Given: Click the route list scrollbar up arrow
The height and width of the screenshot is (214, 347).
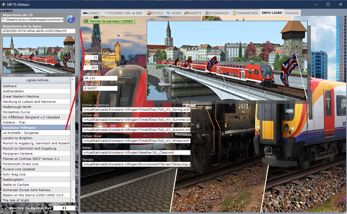Looking at the screenshot, I should pyautogui.click(x=73, y=79).
